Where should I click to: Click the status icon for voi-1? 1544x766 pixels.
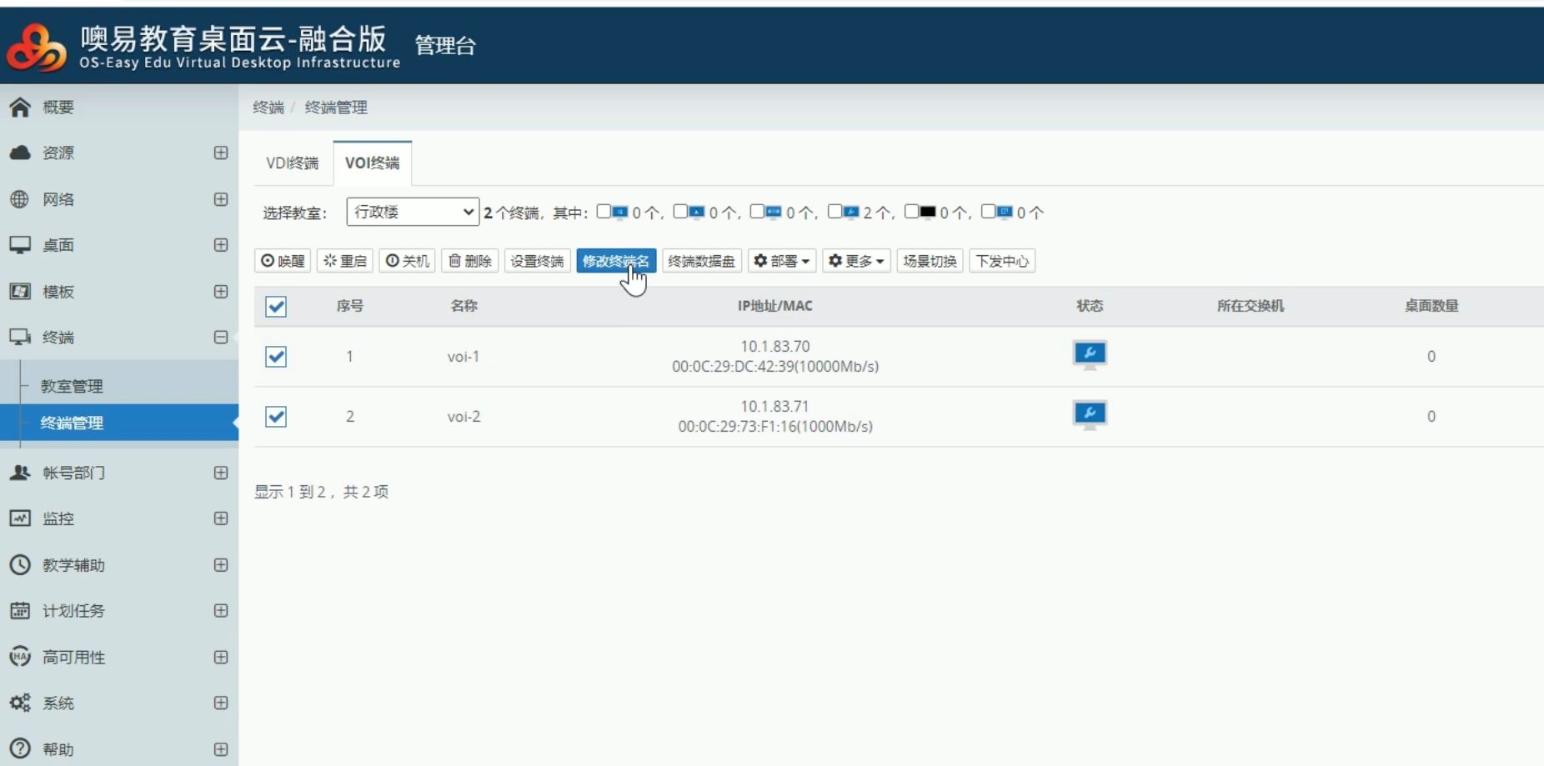[x=1089, y=355]
